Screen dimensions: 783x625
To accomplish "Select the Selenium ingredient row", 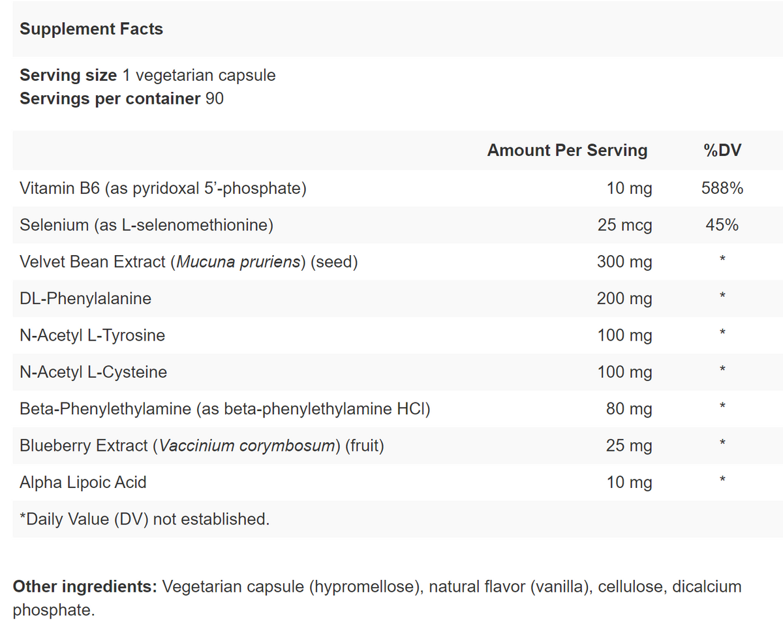I will pos(146,225).
